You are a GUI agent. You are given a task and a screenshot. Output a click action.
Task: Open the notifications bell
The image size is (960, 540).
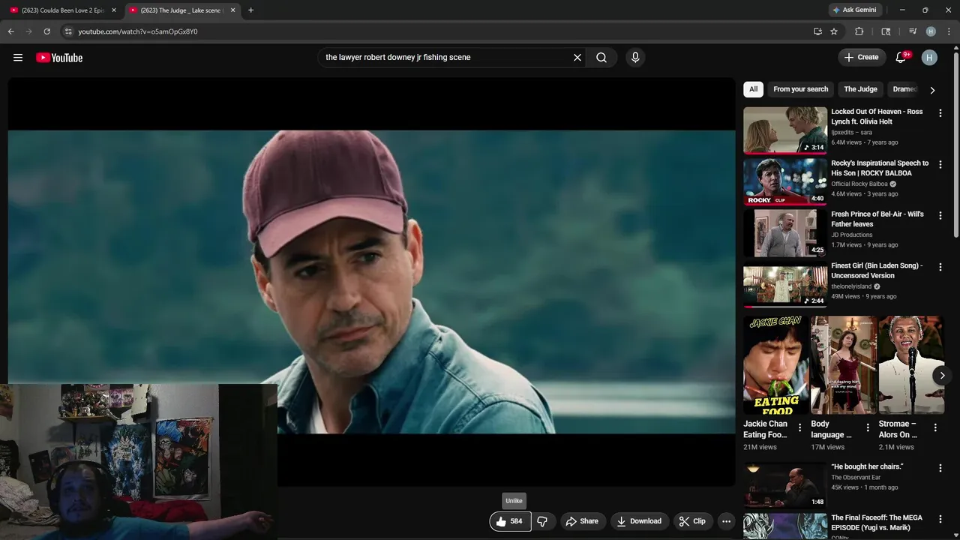tap(901, 58)
